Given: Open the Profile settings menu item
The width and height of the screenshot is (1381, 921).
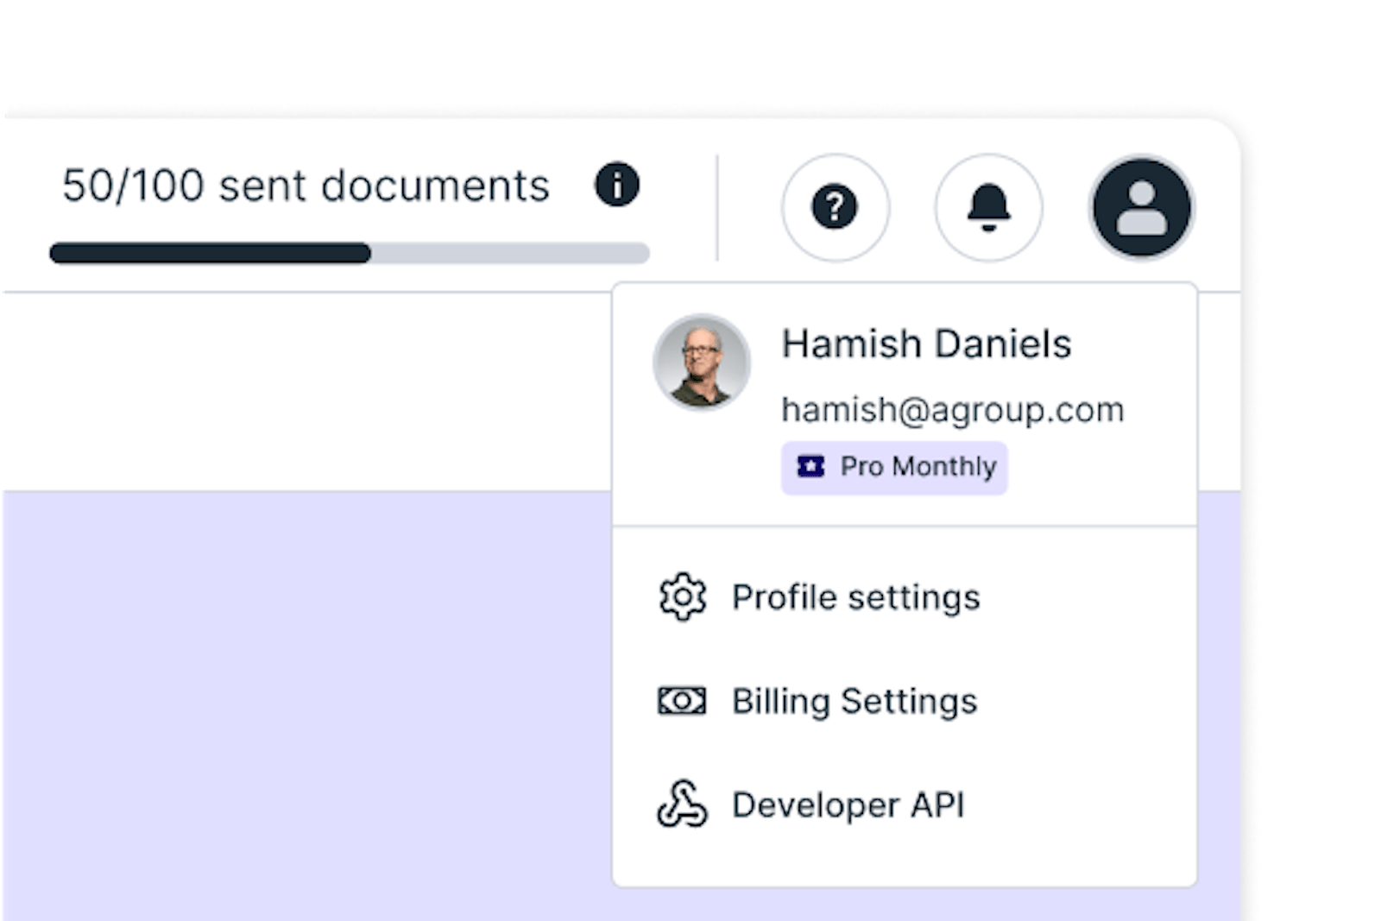Looking at the screenshot, I should [x=855, y=597].
